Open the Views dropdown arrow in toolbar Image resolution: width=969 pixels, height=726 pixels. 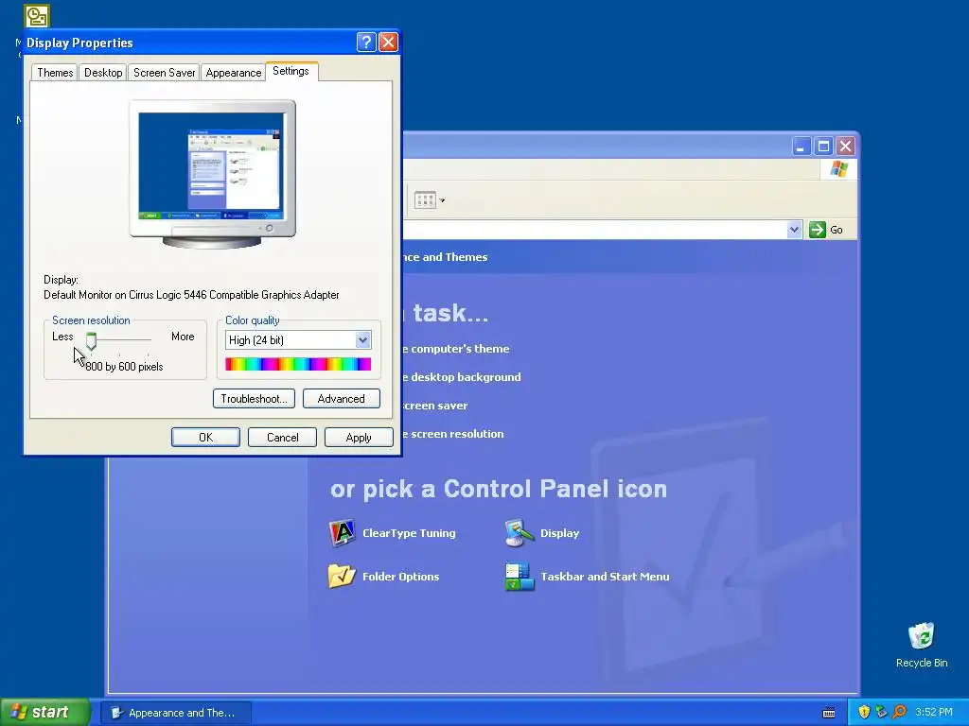[442, 200]
